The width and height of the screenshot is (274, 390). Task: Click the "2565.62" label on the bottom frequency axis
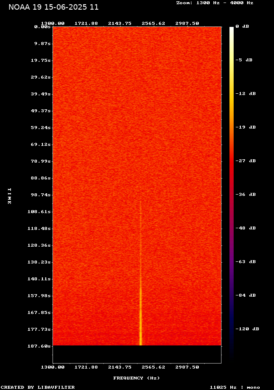pos(153,367)
